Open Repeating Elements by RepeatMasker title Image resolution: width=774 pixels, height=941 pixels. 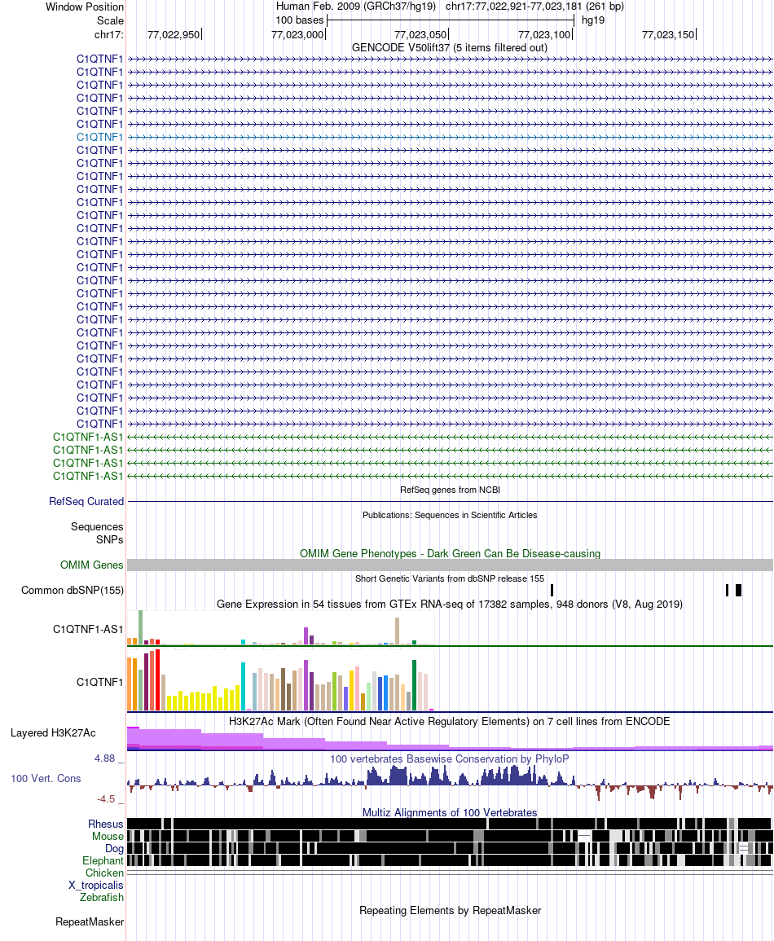450,910
